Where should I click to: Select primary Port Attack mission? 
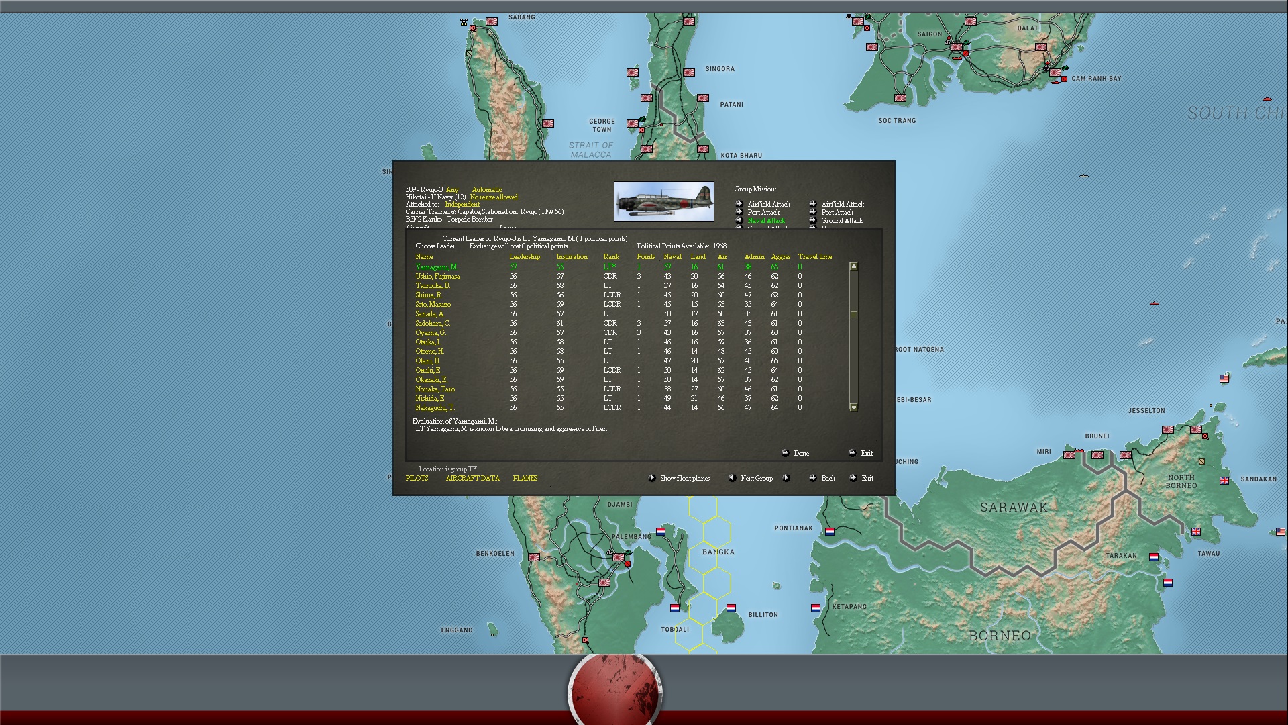point(763,212)
